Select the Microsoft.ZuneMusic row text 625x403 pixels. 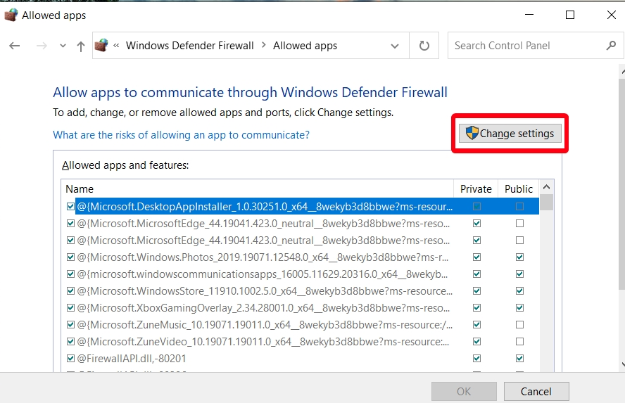(264, 324)
